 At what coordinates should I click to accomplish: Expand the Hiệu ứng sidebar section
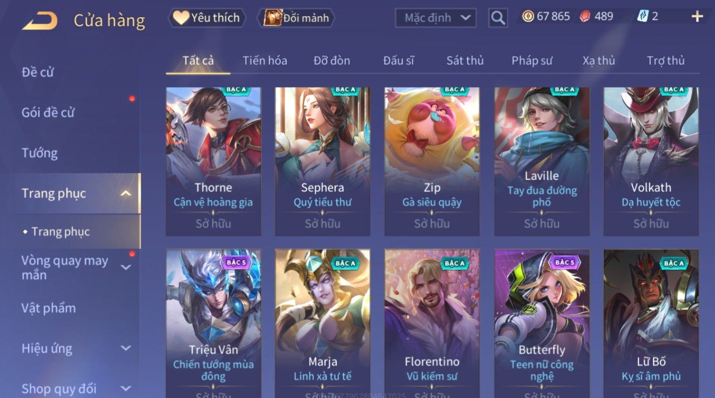[126, 348]
